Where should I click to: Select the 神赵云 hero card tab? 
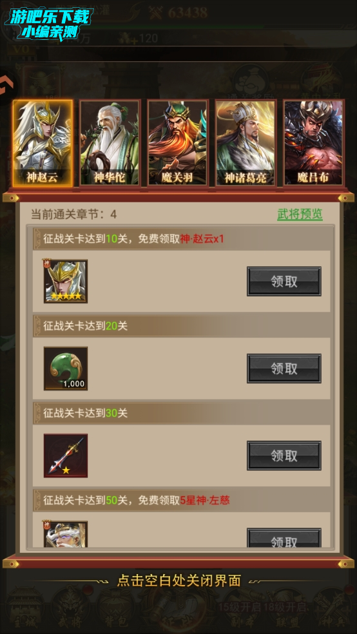click(43, 143)
